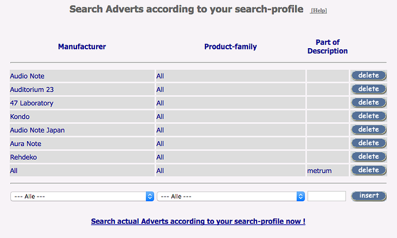This screenshot has width=397, height=238.
Task: Open the Manufacturer dropdown list
Action: [82, 196]
